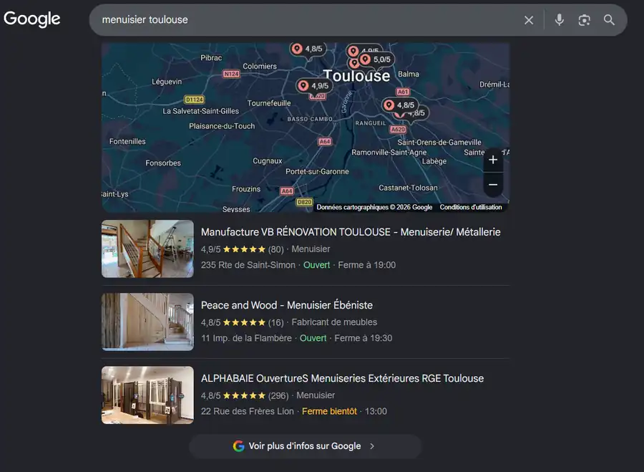The image size is (644, 472).
Task: Click the Balma label on the map
Action: point(409,74)
